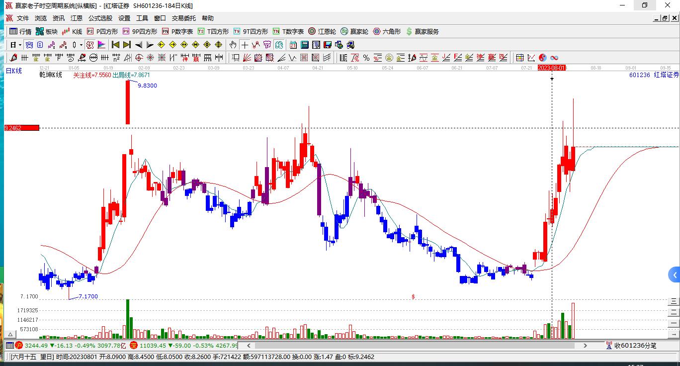Open the 设置 menu

click(124, 18)
